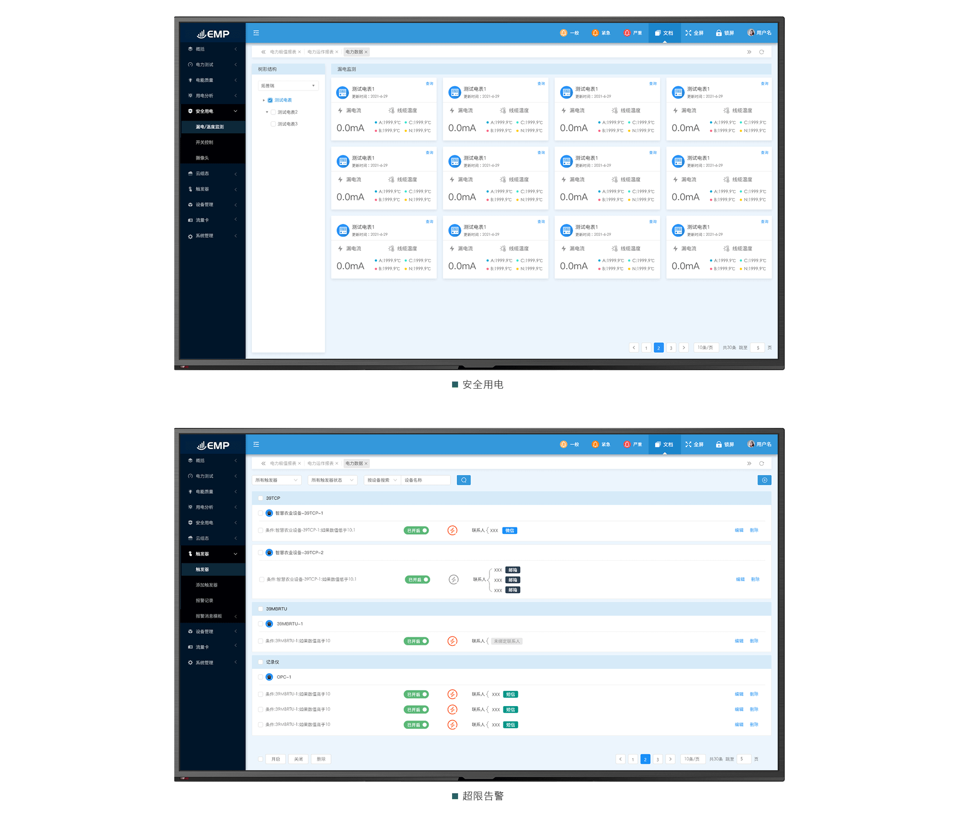Check the 测试电表2 tree checkbox

tap(273, 112)
